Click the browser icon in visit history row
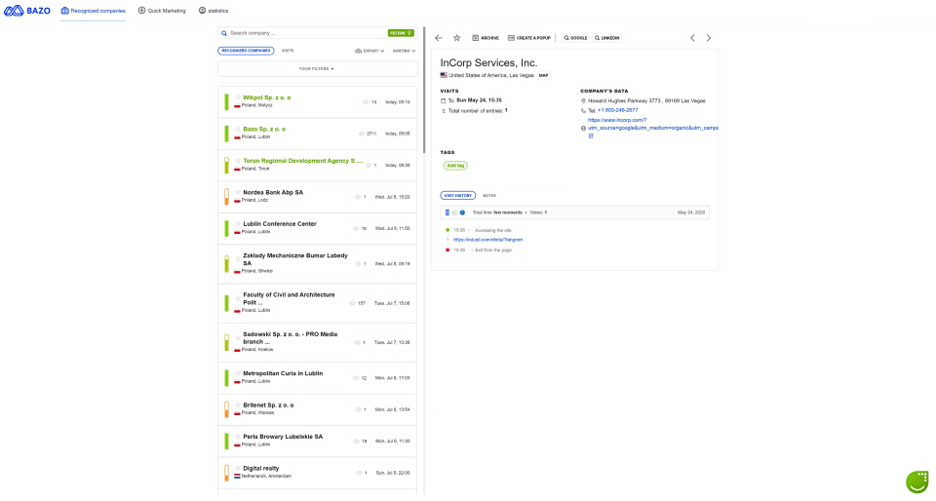Image resolution: width=936 pixels, height=501 pixels. 462,212
